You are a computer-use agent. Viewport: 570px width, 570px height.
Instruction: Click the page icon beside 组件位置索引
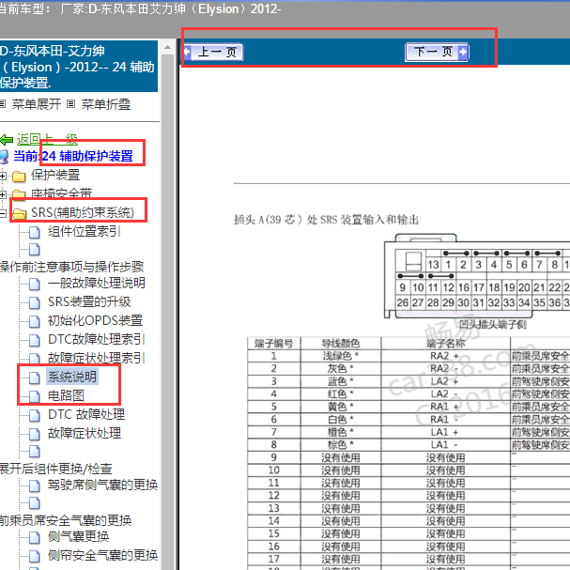[35, 231]
